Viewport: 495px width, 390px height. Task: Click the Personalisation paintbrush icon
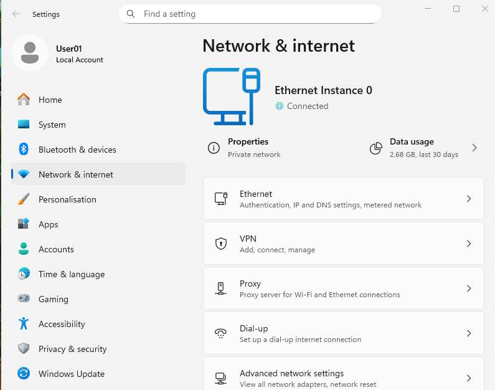pos(24,199)
